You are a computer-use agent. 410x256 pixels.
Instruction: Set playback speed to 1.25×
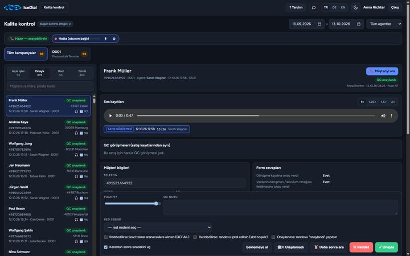pyautogui.click(x=372, y=102)
